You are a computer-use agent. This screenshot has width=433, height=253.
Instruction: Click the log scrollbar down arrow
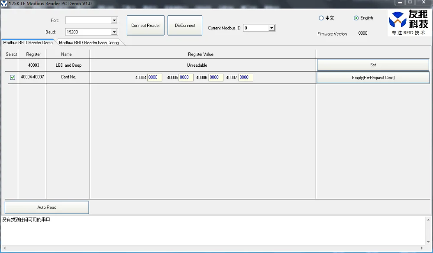428,242
